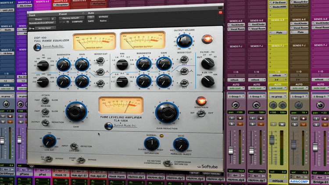Open insert selector dropdown next to Drums
The width and height of the screenshot is (329, 185).
pos(53,19)
